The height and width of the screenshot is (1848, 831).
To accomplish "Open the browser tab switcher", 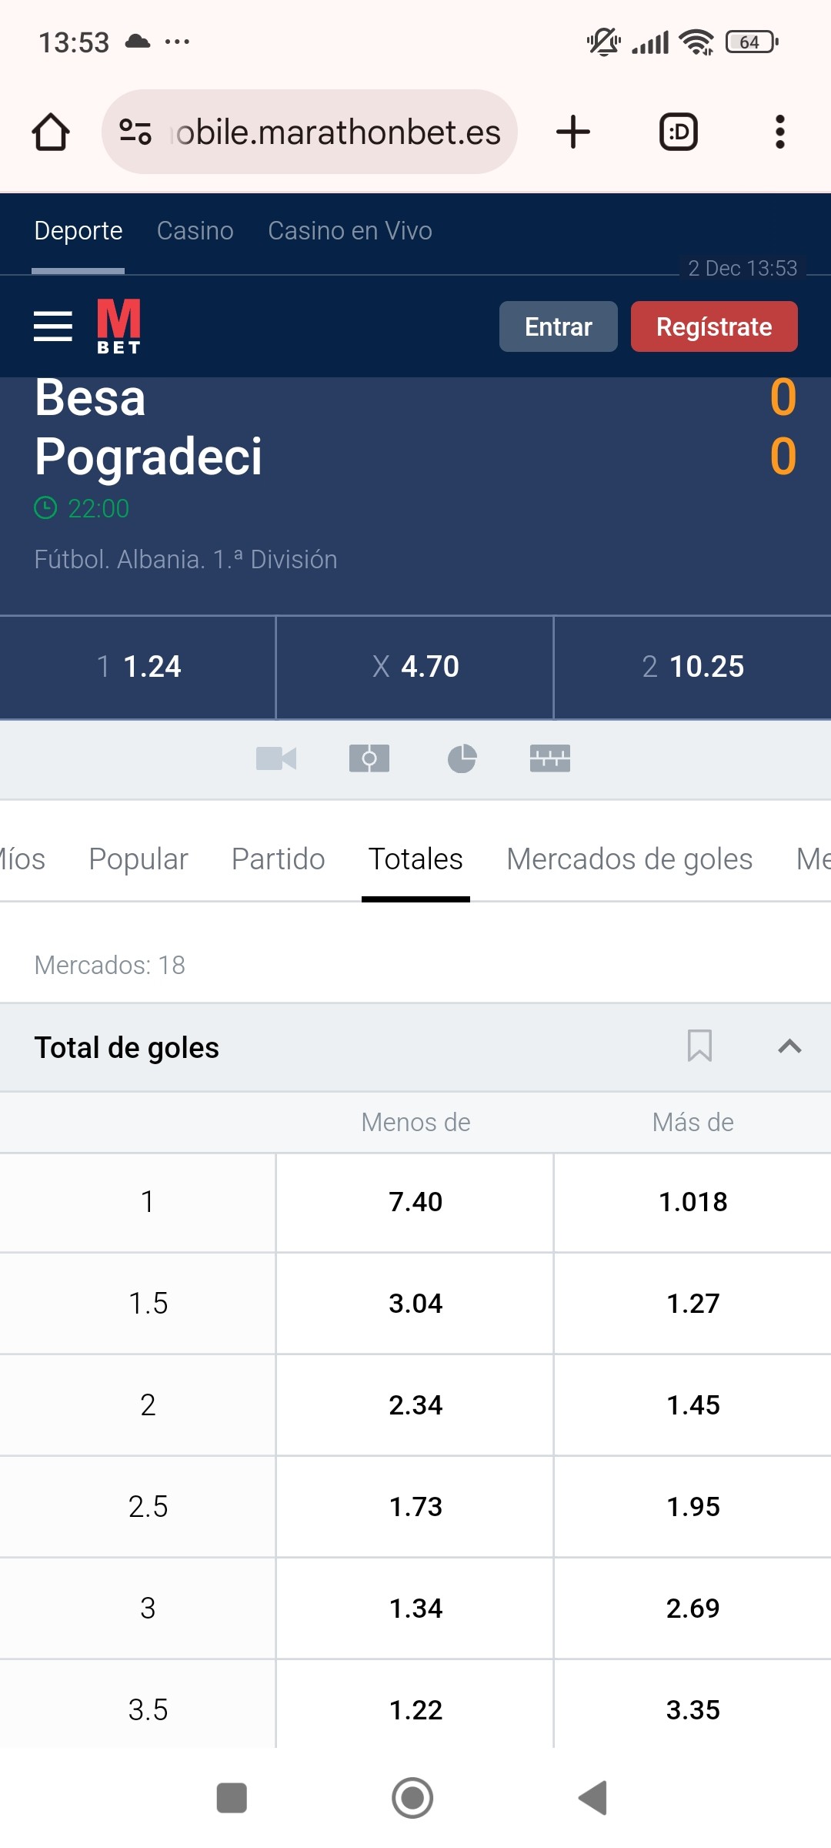I will [679, 132].
